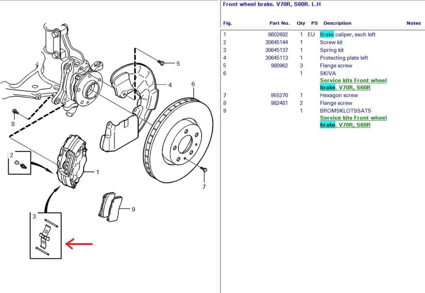Click the Protecting plate left description
The height and width of the screenshot is (293, 425).
344,58
